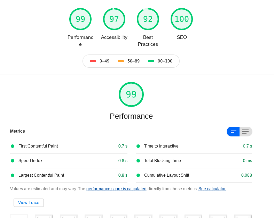Click green dot beside Time to Interactive
Image resolution: width=274 pixels, height=218 pixels.
(x=138, y=146)
